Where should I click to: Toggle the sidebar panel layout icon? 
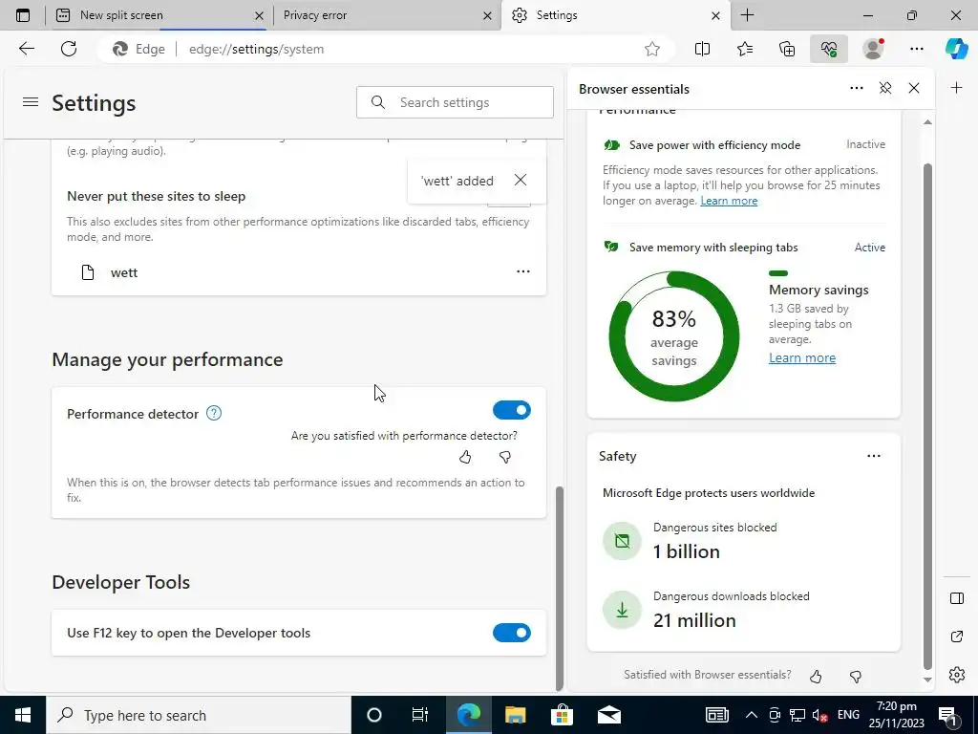click(x=957, y=598)
